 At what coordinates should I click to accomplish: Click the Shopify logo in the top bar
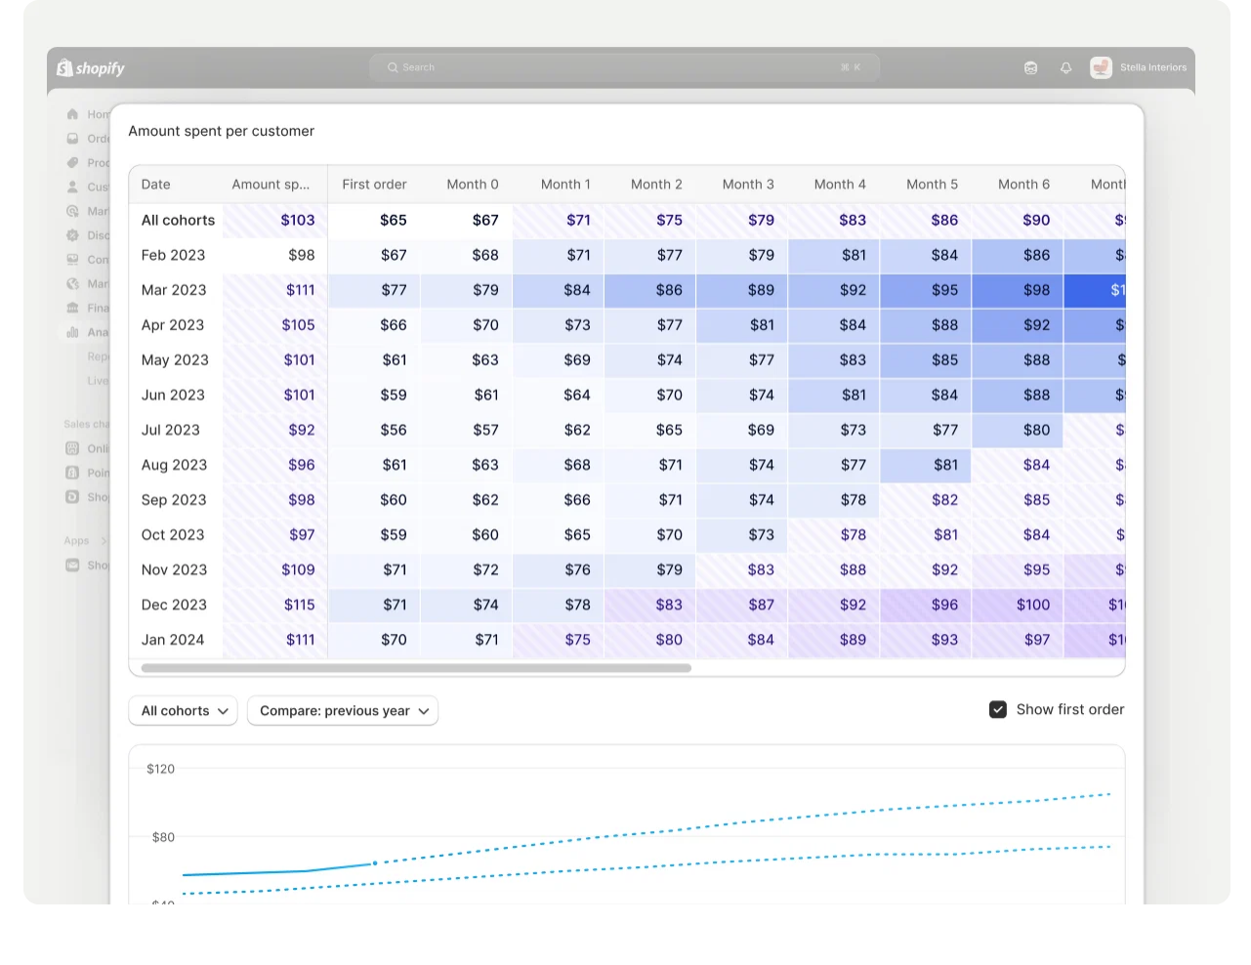[x=91, y=67]
